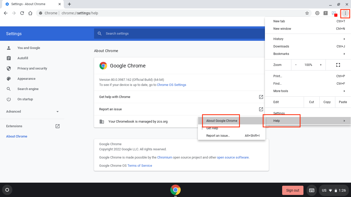This screenshot has width=351, height=197.
Task: Click the on-screen keyboard shelf icon
Action: pyautogui.click(x=312, y=190)
